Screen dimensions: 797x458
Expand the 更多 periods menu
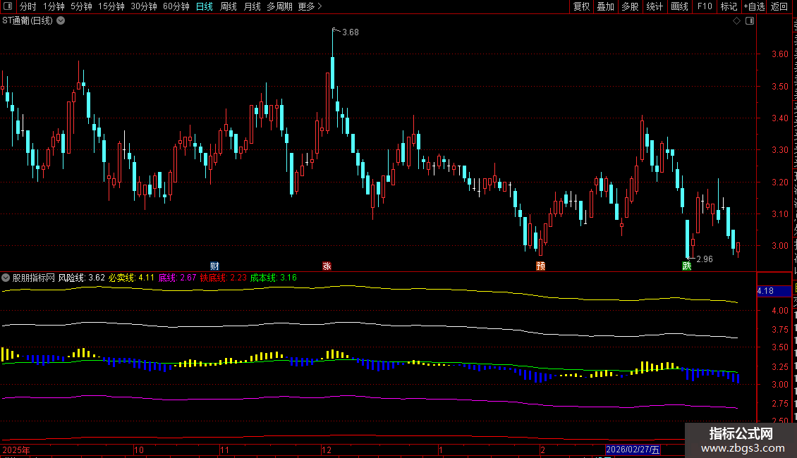tap(310, 6)
